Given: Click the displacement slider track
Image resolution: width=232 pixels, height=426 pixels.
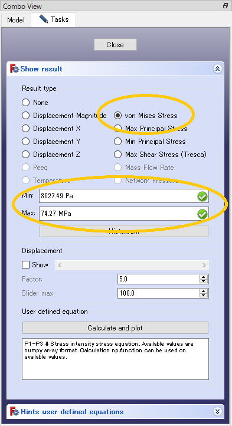Looking at the screenshot, I should coord(132,265).
